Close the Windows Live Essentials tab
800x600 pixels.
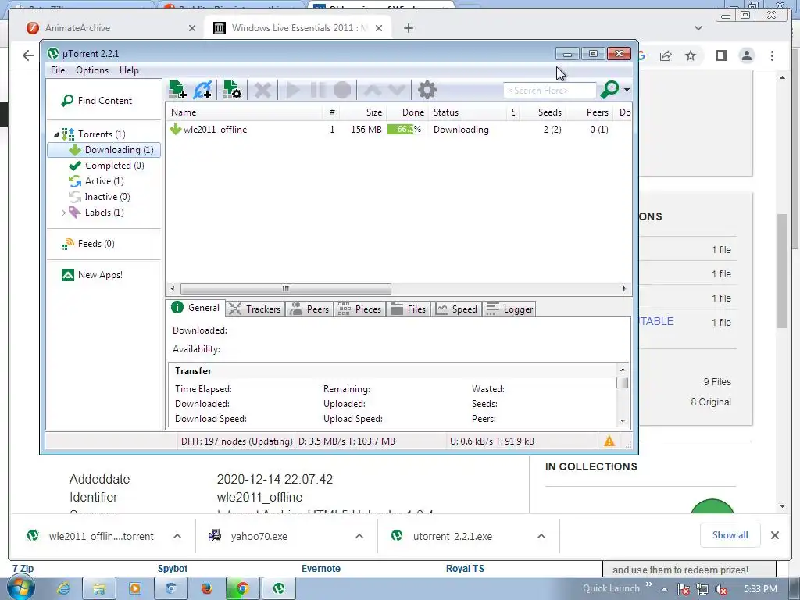pyautogui.click(x=379, y=28)
